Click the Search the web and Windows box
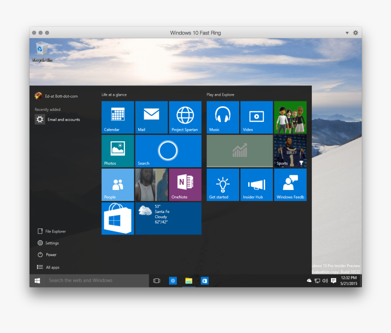 pos(97,281)
